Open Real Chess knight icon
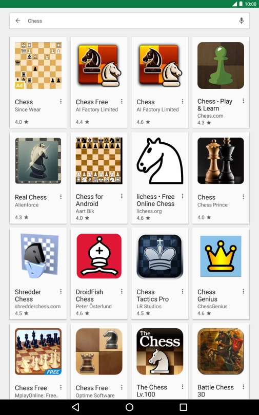The image size is (259, 415). coord(38,161)
